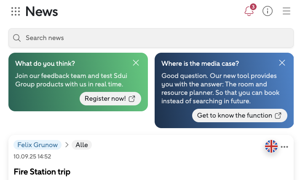Click the search magnifier icon

(x=17, y=38)
